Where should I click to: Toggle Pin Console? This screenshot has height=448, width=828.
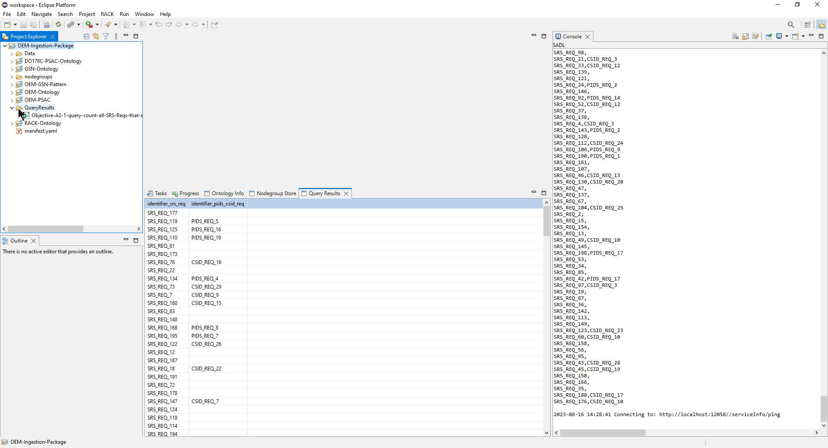769,37
